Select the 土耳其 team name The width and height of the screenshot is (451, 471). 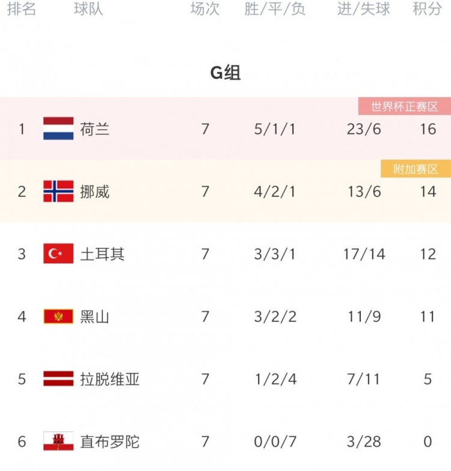click(x=102, y=254)
